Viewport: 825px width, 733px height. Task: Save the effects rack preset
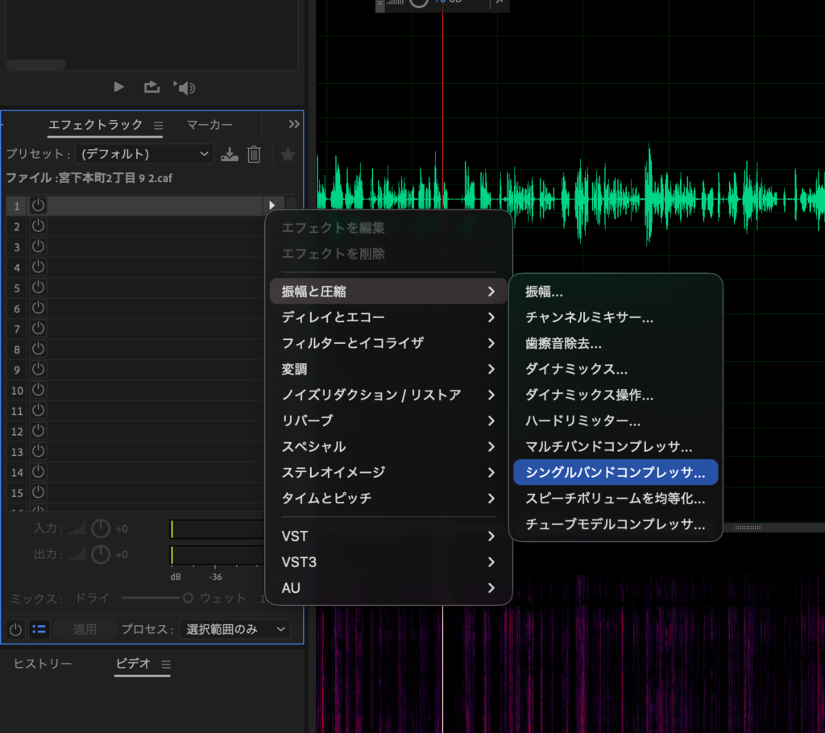click(230, 155)
